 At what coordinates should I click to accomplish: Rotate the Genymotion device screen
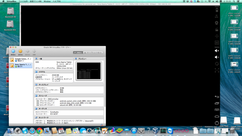click(x=217, y=64)
